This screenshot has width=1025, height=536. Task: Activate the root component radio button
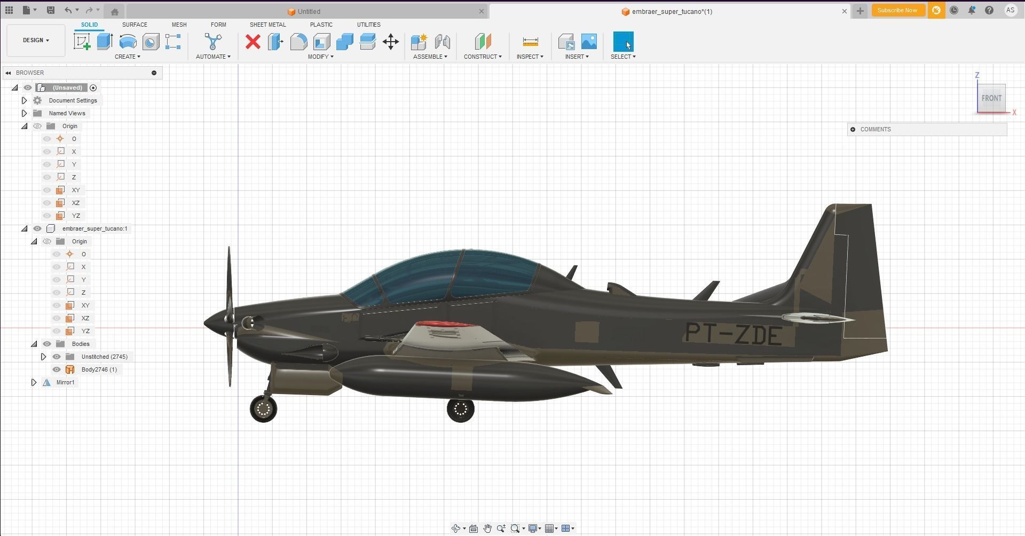click(x=93, y=88)
